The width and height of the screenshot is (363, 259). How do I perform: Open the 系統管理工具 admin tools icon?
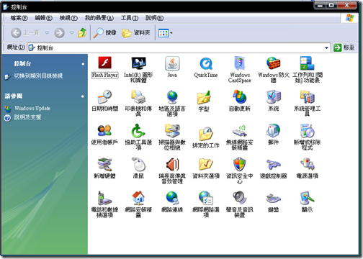307,97
